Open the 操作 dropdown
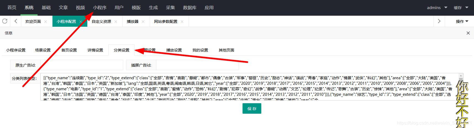The width and height of the screenshot is (474, 128). click(462, 21)
